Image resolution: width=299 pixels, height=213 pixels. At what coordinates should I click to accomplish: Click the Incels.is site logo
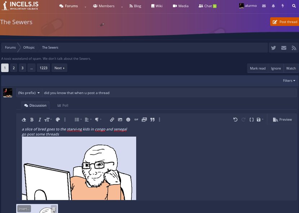point(20,5)
